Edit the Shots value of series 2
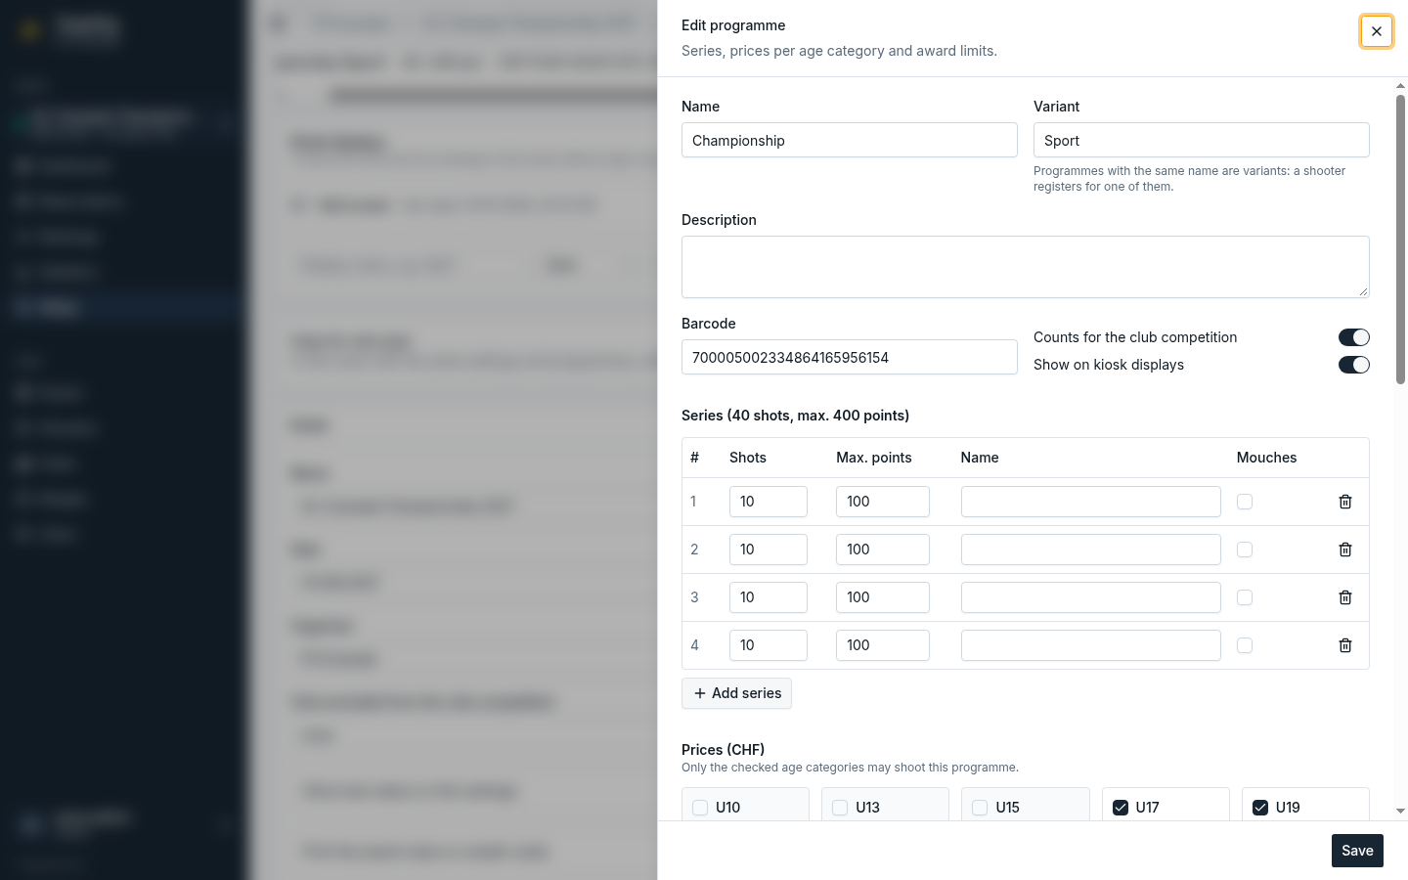Image resolution: width=1408 pixels, height=880 pixels. tap(769, 550)
